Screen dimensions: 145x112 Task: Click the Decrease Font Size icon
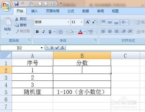coord(94,22)
